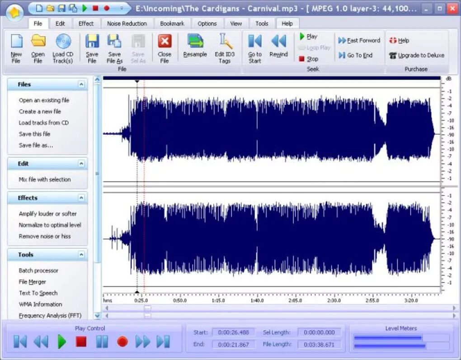Click Play Control go-to-end button
461x360 pixels.
tap(163, 342)
